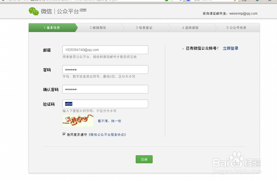Click the captcha image below the code field
This screenshot has width=277, height=181.
pos(78,121)
